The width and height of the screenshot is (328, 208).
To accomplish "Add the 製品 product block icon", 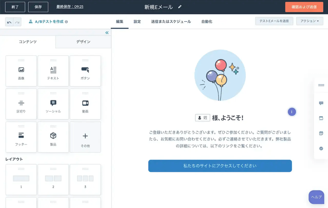I will [53, 137].
